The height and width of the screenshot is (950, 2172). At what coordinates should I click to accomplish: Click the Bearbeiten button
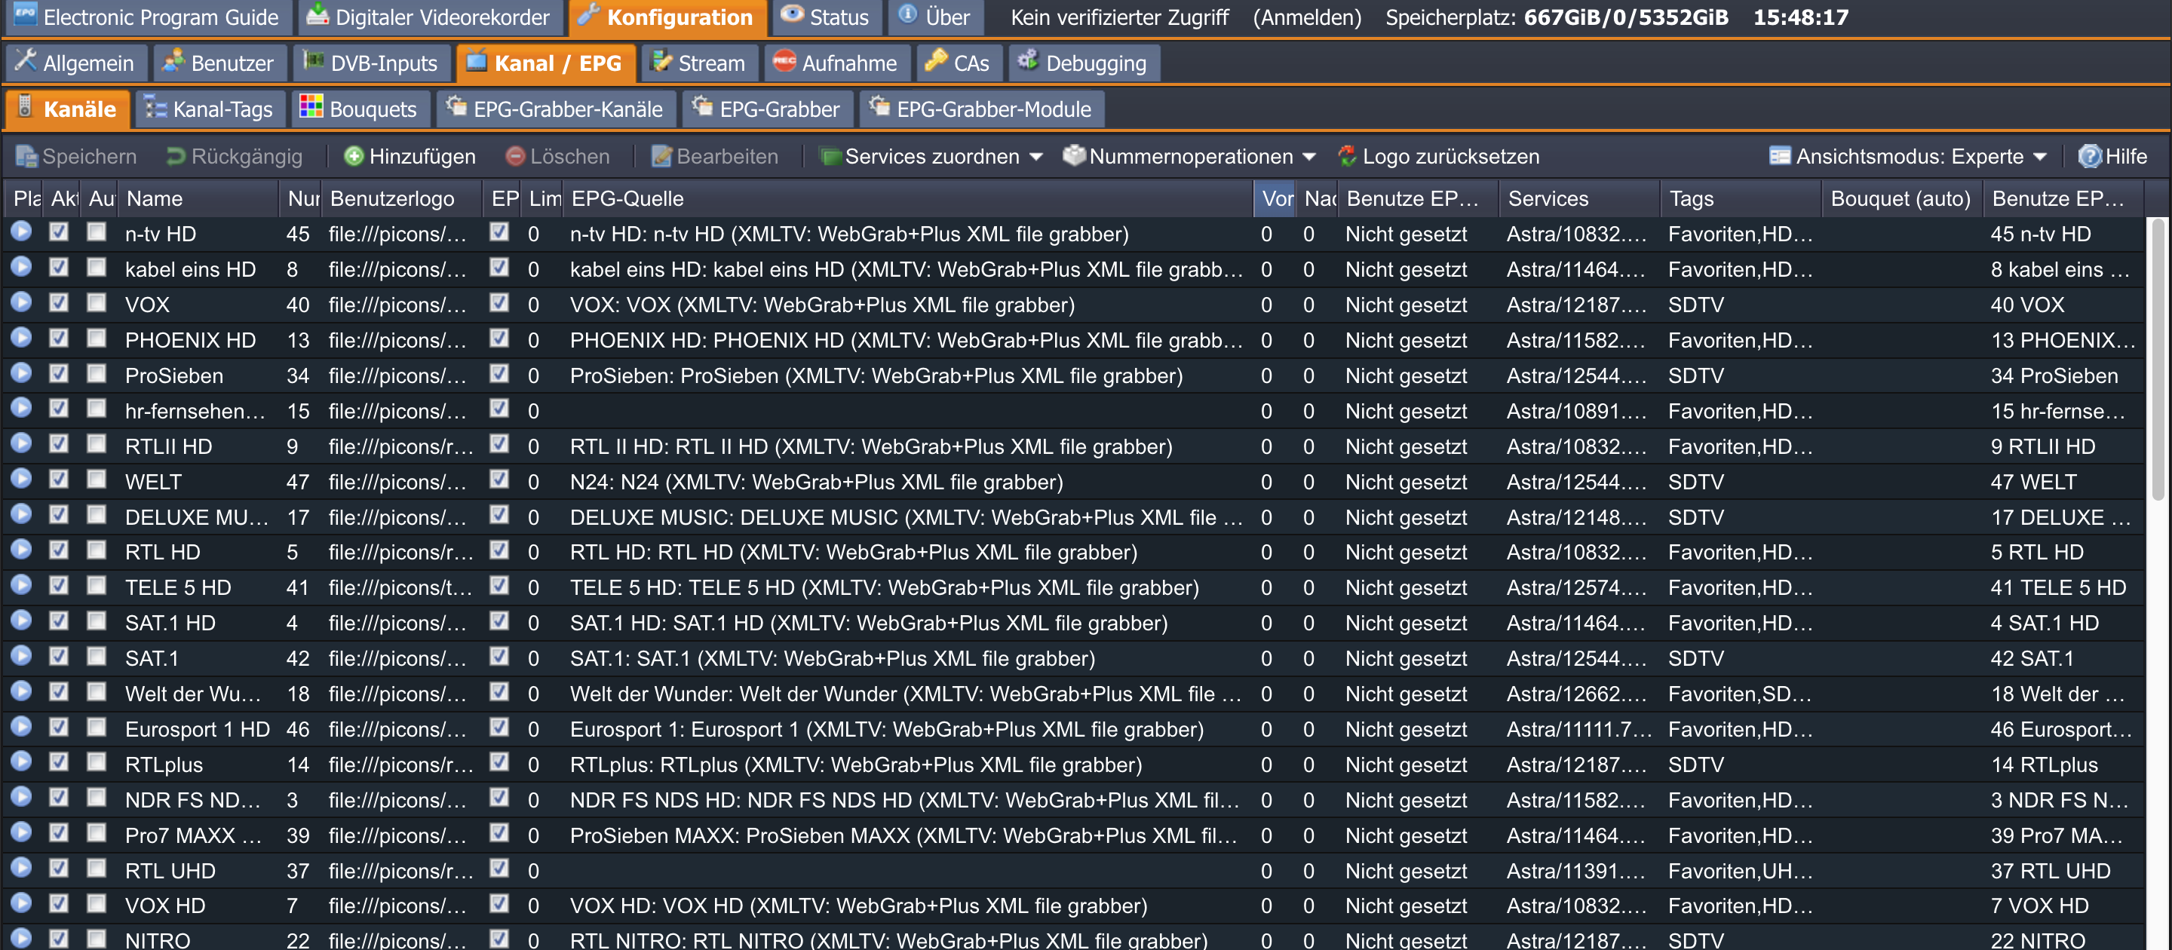pyautogui.click(x=715, y=157)
